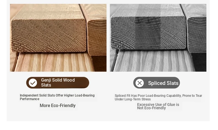Click the 'More Eco-Friendly' text
This screenshot has width=218, height=130.
click(x=58, y=106)
